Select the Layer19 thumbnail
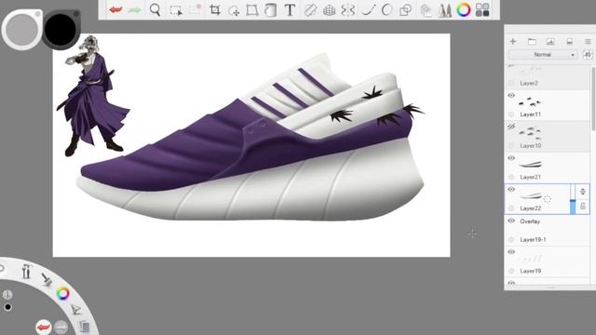 tap(530, 259)
